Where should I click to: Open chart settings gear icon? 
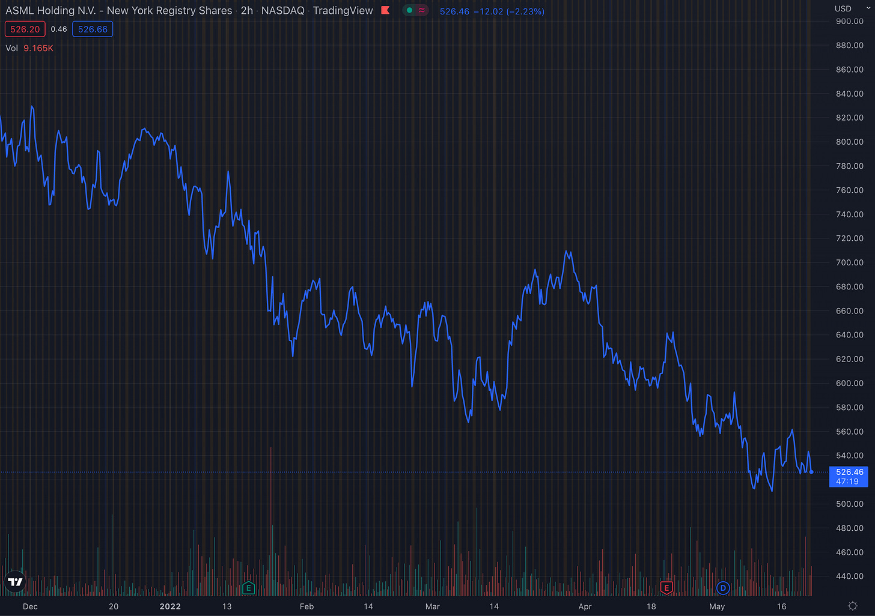click(852, 606)
